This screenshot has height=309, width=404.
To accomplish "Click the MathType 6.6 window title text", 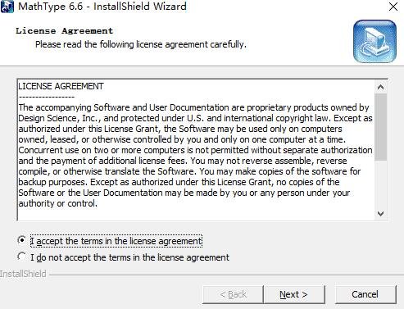I will tap(102, 7).
